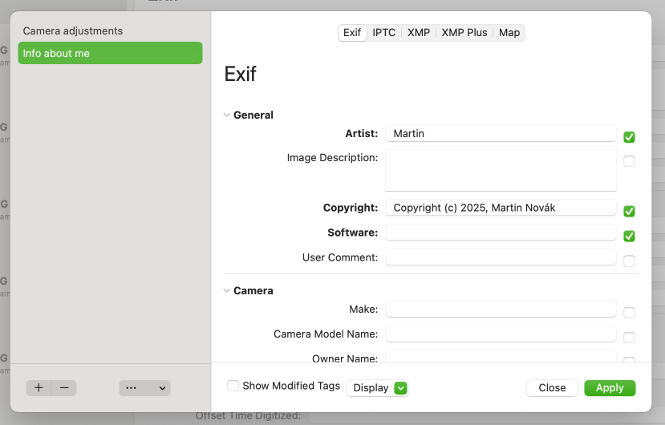Tick the Camera Model Name checkbox
Image resolution: width=665 pixels, height=425 pixels.
click(629, 338)
